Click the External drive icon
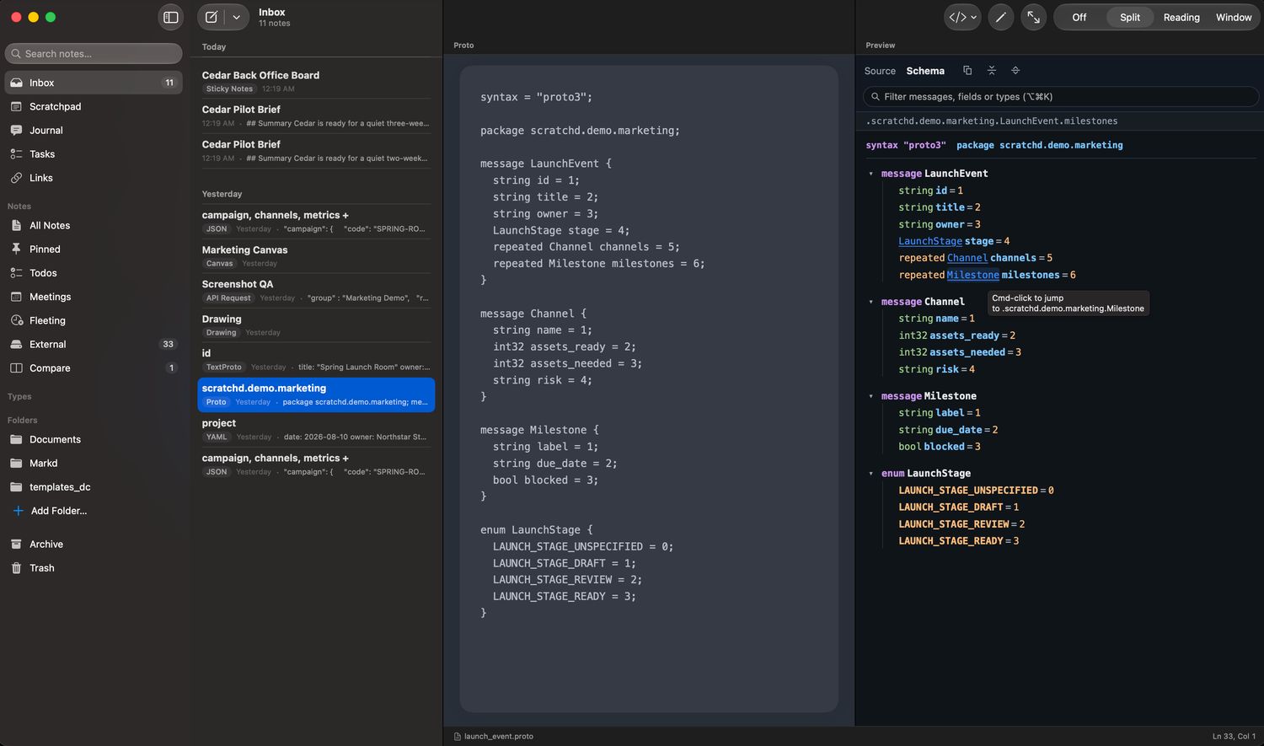1264x746 pixels. [16, 344]
